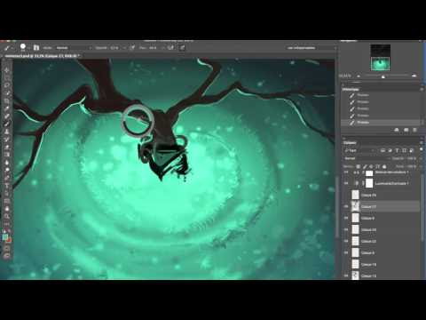Select the Move tool

tap(7, 70)
